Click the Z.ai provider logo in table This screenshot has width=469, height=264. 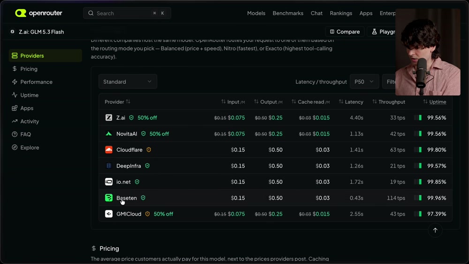tap(109, 118)
